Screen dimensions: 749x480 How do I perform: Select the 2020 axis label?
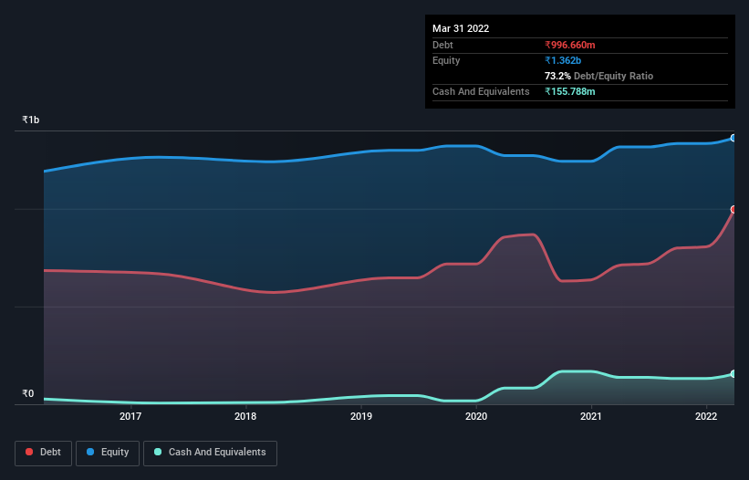coord(476,416)
